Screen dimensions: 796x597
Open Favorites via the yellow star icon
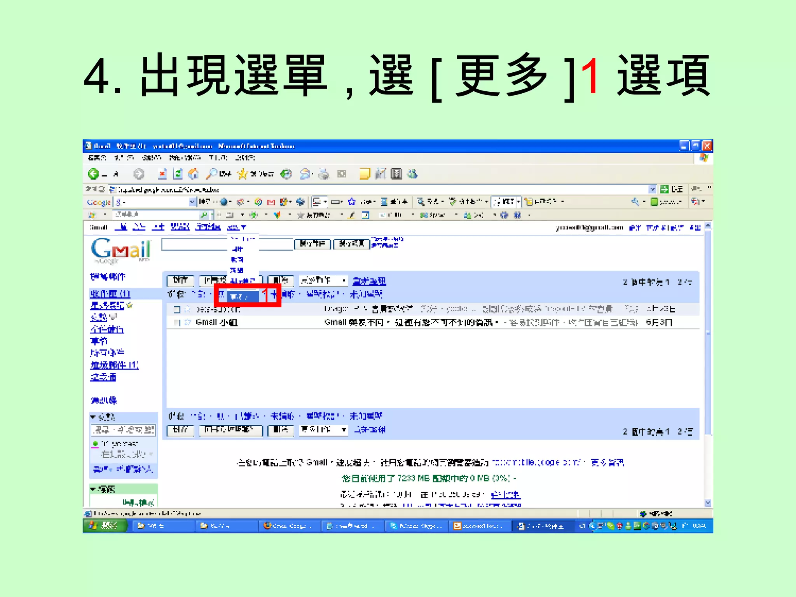(x=242, y=174)
